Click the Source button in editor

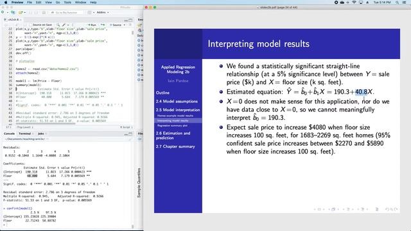(116, 25)
